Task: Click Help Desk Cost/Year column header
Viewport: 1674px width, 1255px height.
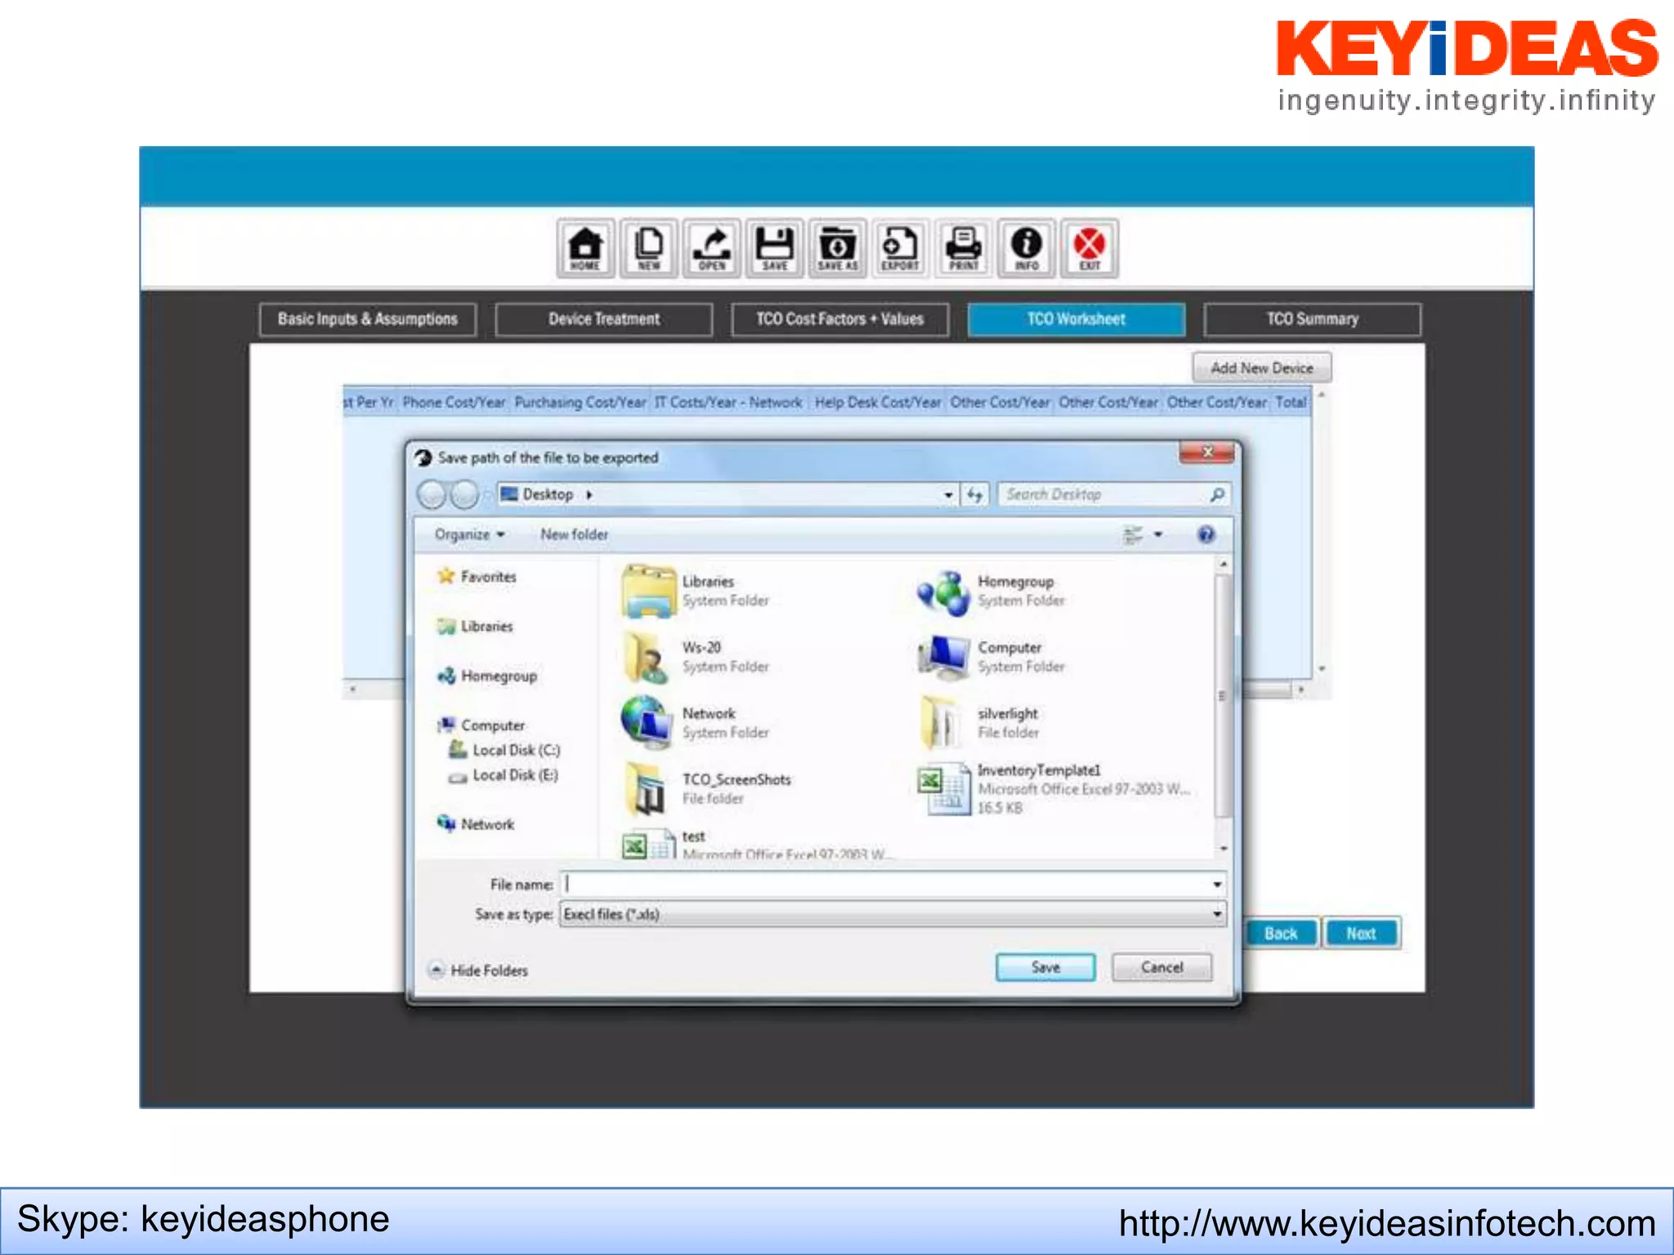Action: point(878,402)
